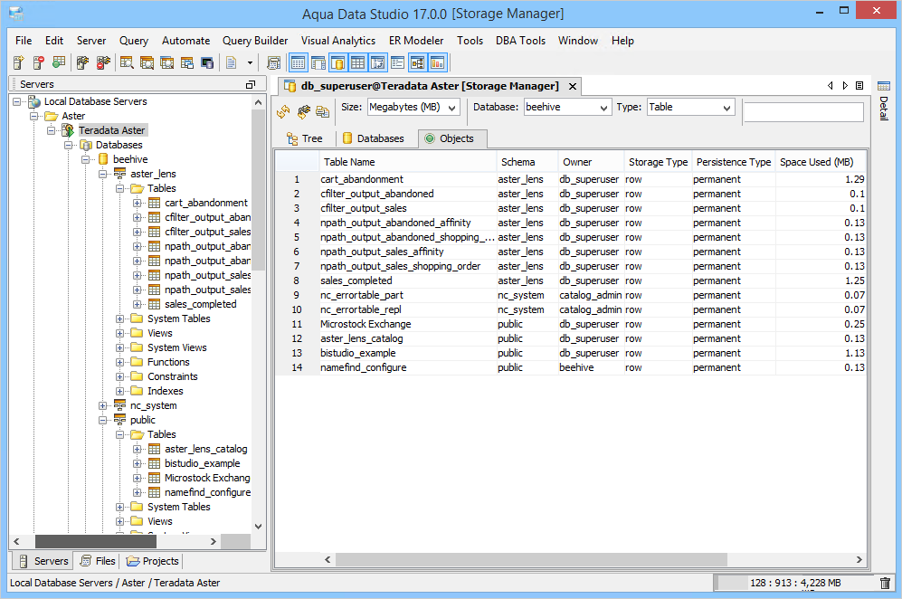902x599 pixels.
Task: Show the tab list icon right of navigation arrows
Action: pos(859,86)
